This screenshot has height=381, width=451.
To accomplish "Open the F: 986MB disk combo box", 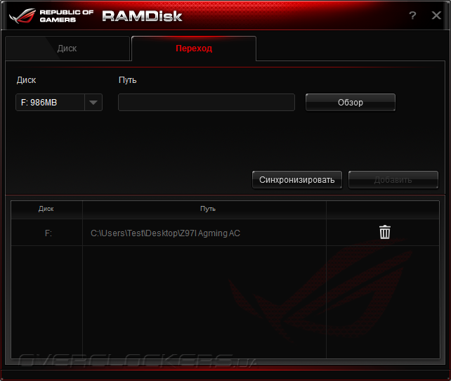I will coord(59,103).
